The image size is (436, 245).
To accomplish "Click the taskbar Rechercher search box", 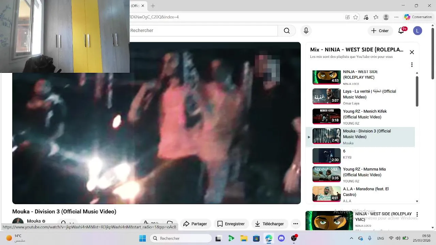I will [181, 238].
